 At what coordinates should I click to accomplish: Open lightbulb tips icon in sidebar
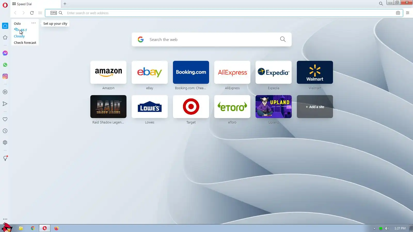[5, 158]
